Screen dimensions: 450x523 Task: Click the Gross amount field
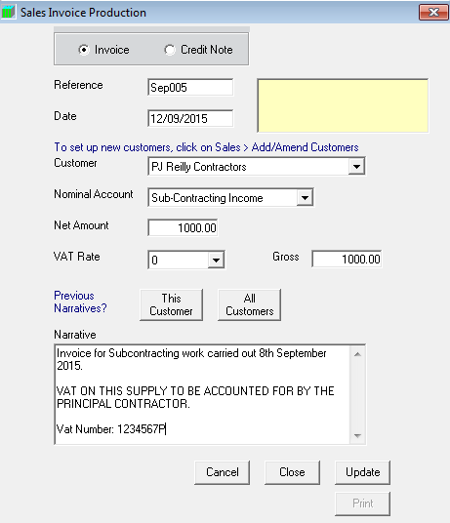click(347, 259)
